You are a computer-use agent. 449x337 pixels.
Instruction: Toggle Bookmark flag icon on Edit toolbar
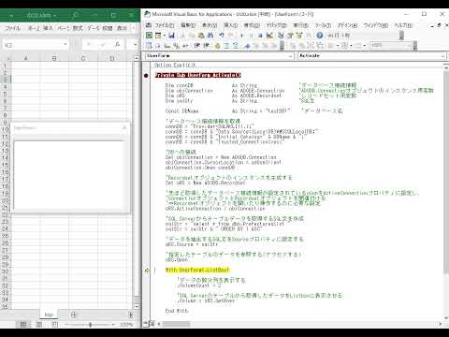(x=247, y=46)
